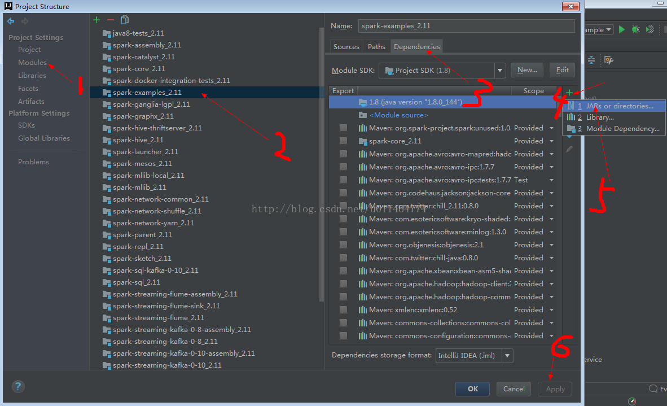Screen dimensions: 667x406
Task: Choose Library menu entry
Action: 615,117
